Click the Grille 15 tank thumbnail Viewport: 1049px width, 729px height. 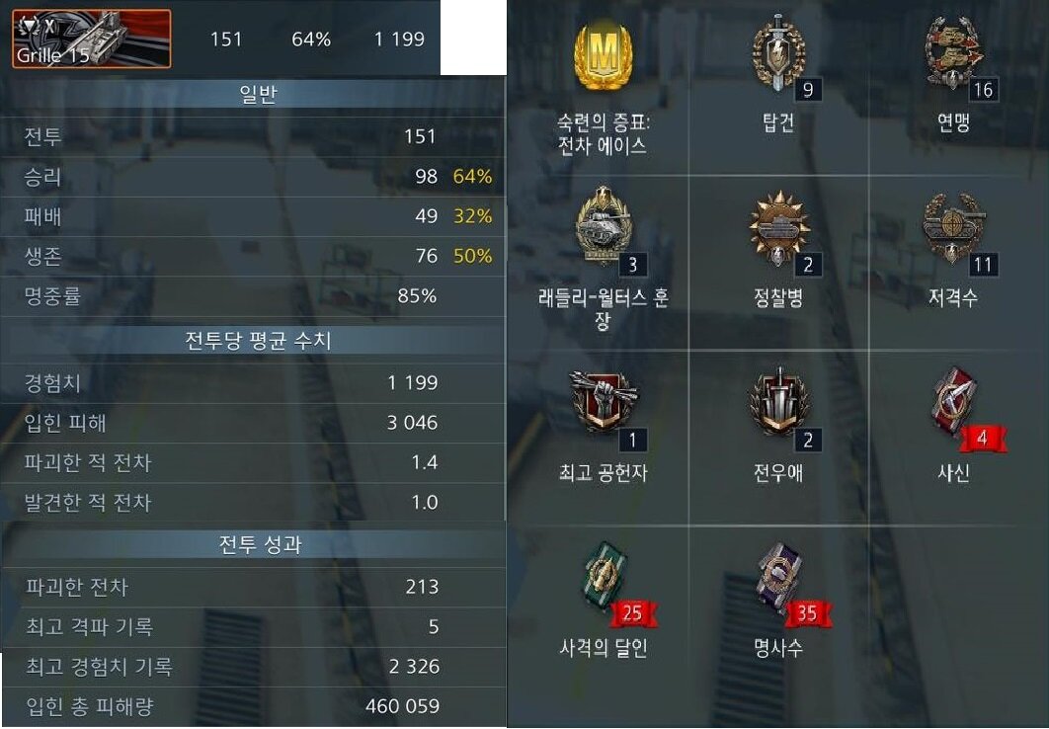[92, 39]
